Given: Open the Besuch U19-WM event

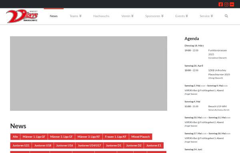Looking at the screenshot, I should [x=217, y=106].
